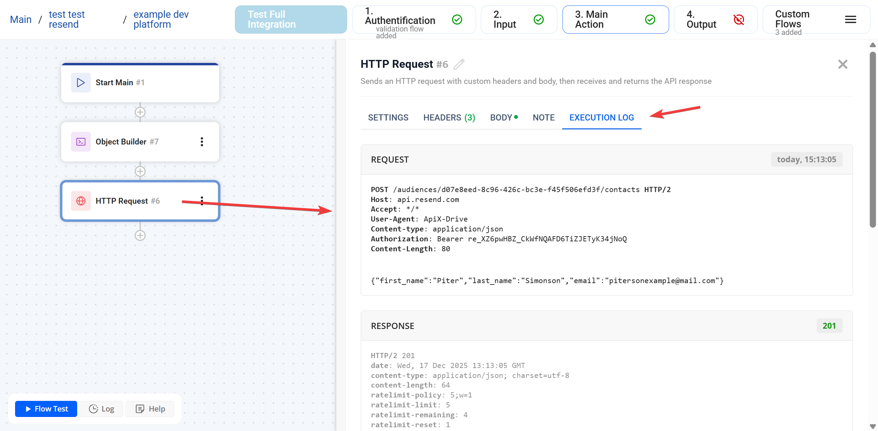The width and height of the screenshot is (878, 431).
Task: Click the Help icon at the bottom
Action: 140,408
